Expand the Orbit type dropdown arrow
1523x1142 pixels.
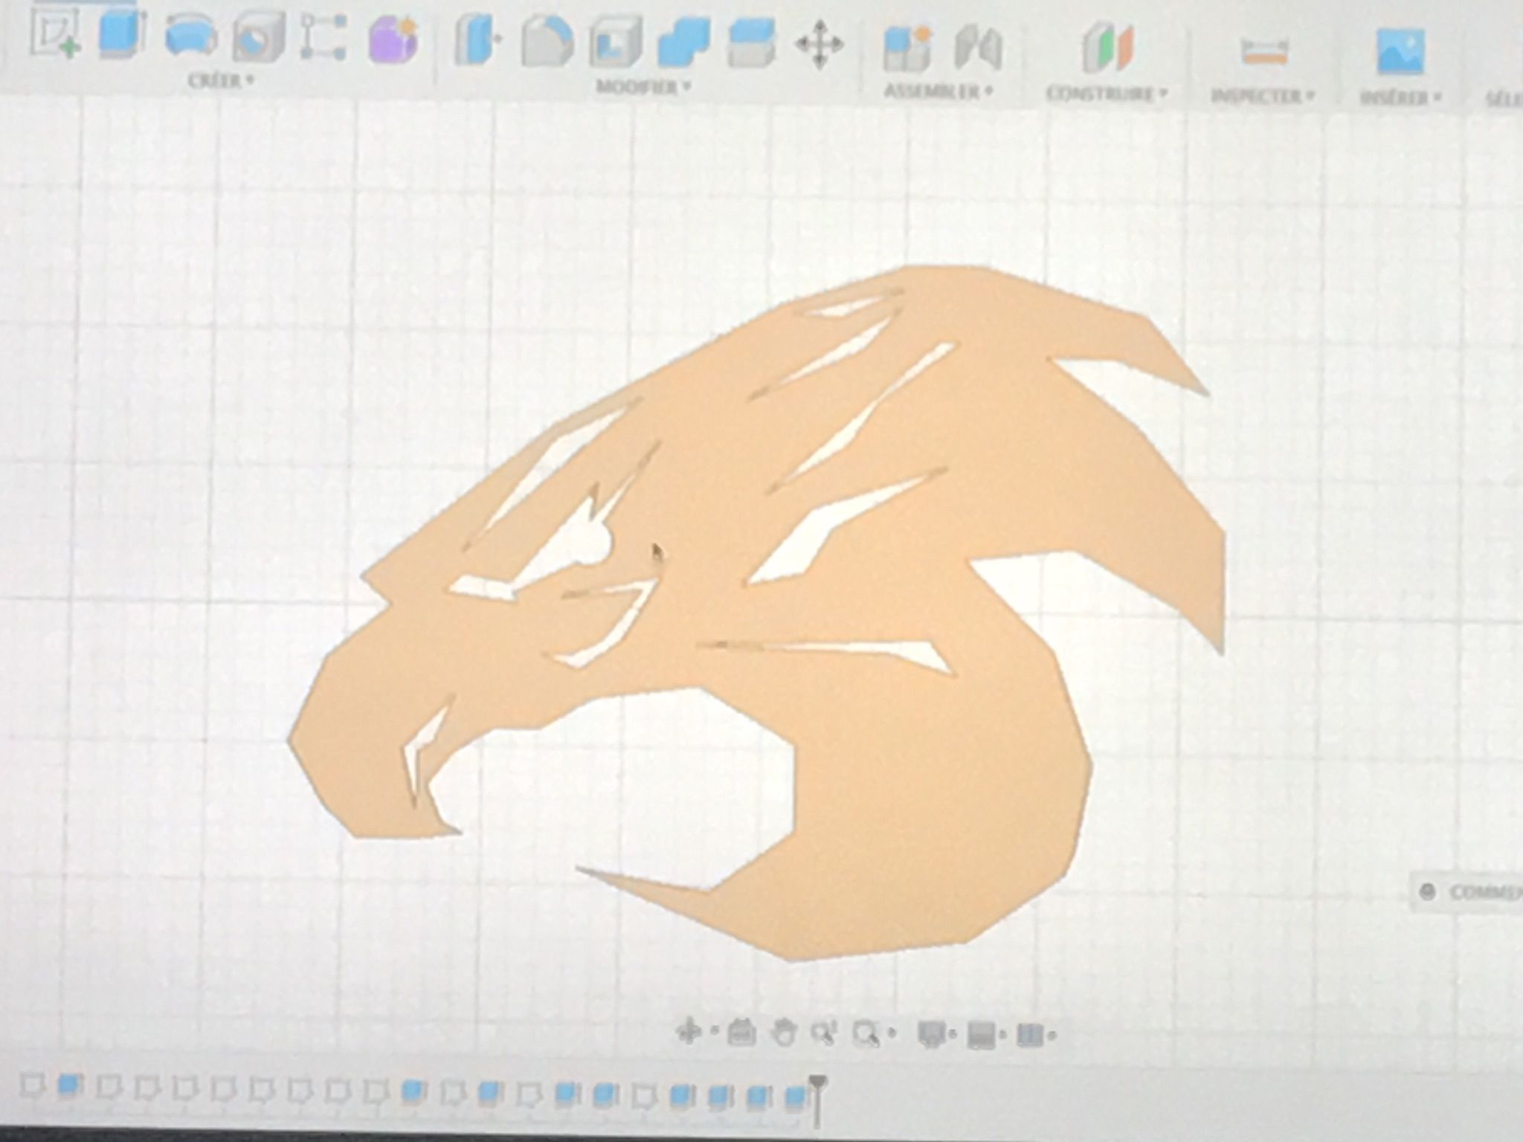coord(715,1031)
